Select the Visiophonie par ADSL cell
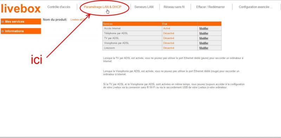Image resolution: width=281 pixels, height=138 pixels. [x=132, y=43]
